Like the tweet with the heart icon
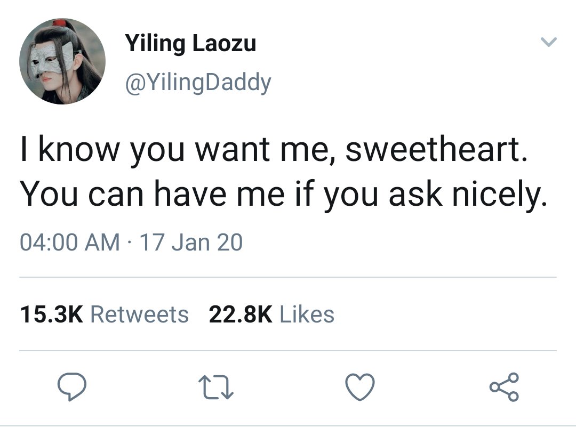Viewport: 576px width, 428px height. [360, 386]
